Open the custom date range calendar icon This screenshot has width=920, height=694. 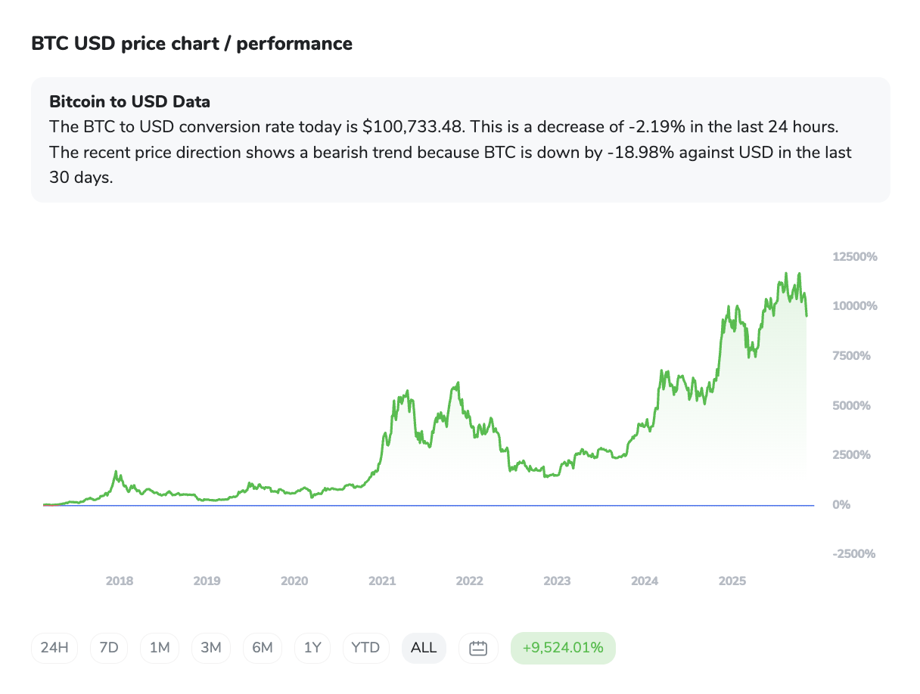tap(478, 648)
